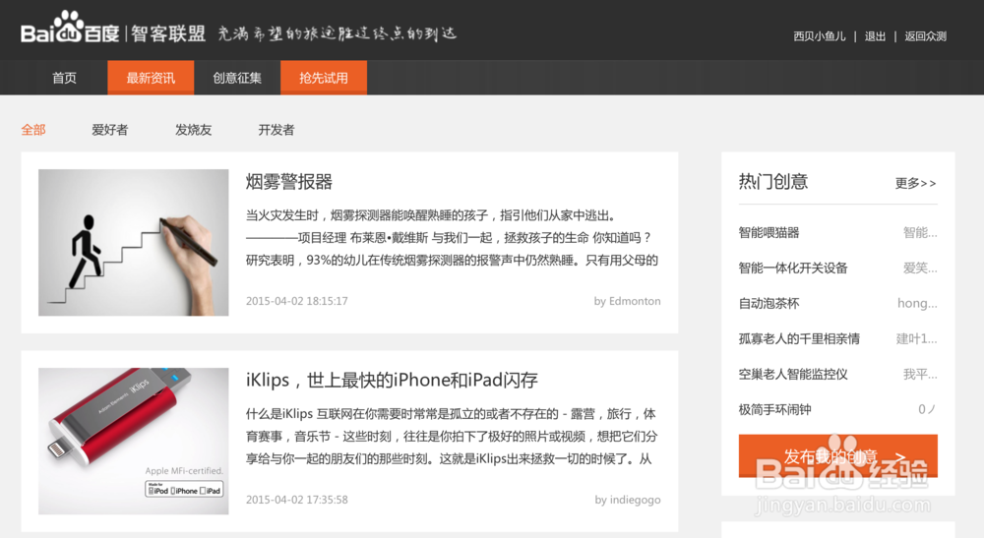Click the Baidu logo in the header

70,29
